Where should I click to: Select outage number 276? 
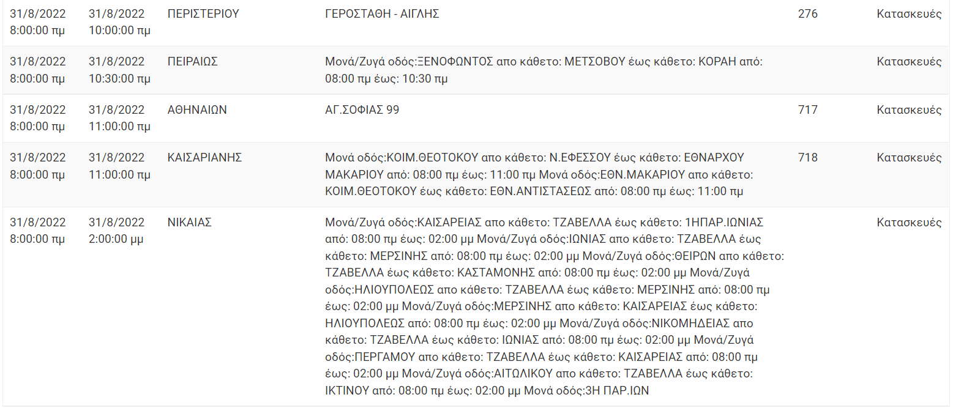807,13
